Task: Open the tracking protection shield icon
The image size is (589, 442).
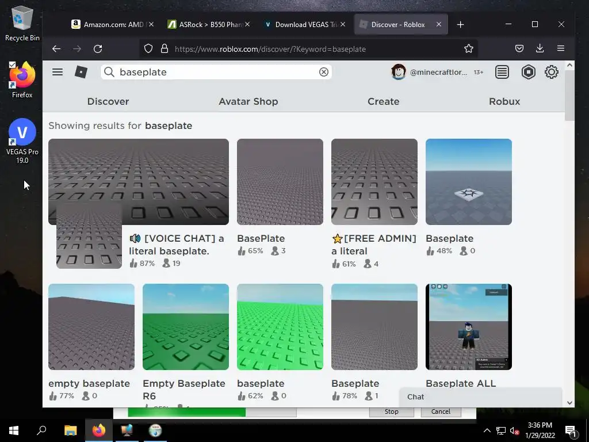Action: (148, 49)
